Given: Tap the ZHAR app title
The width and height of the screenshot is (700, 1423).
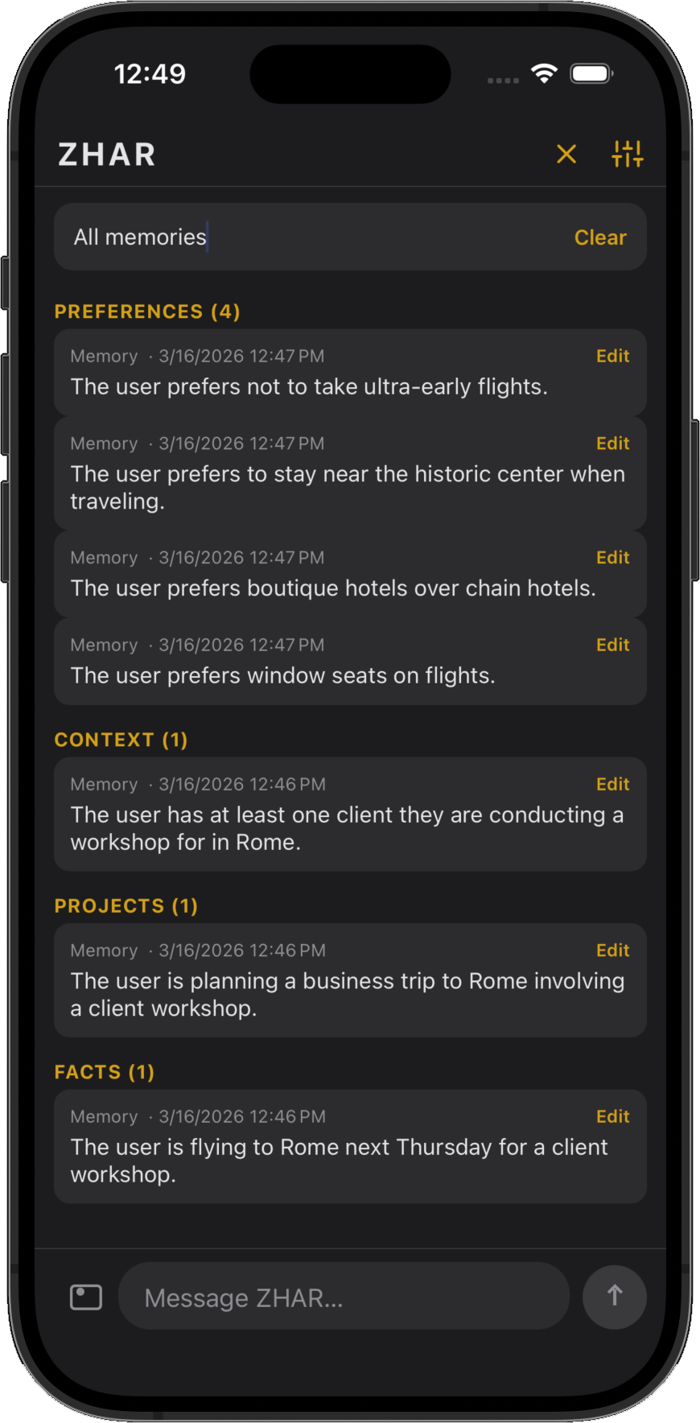Looking at the screenshot, I should [107, 154].
